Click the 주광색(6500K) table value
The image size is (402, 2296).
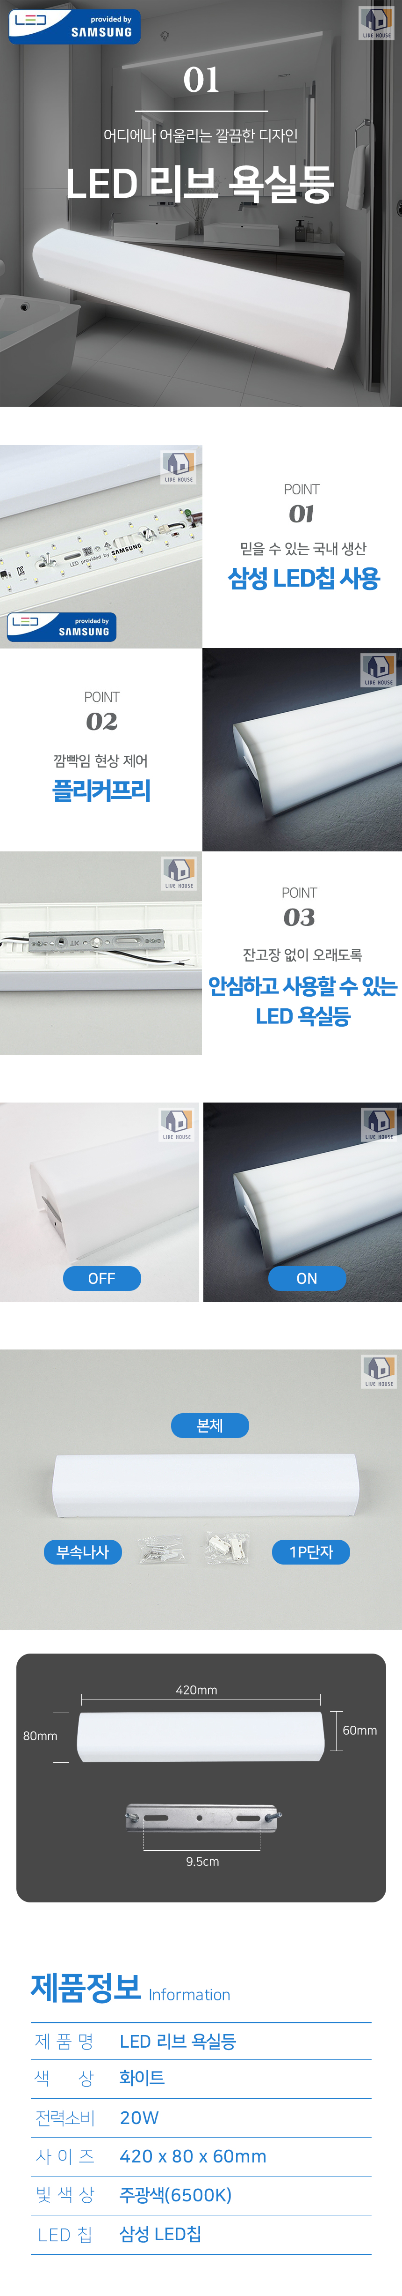tap(175, 2194)
